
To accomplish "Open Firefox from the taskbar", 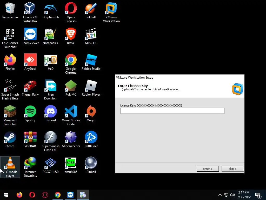I will point(19,195).
